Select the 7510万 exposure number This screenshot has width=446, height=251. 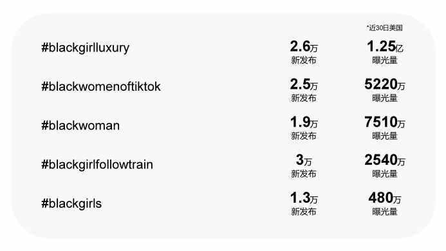[385, 122]
